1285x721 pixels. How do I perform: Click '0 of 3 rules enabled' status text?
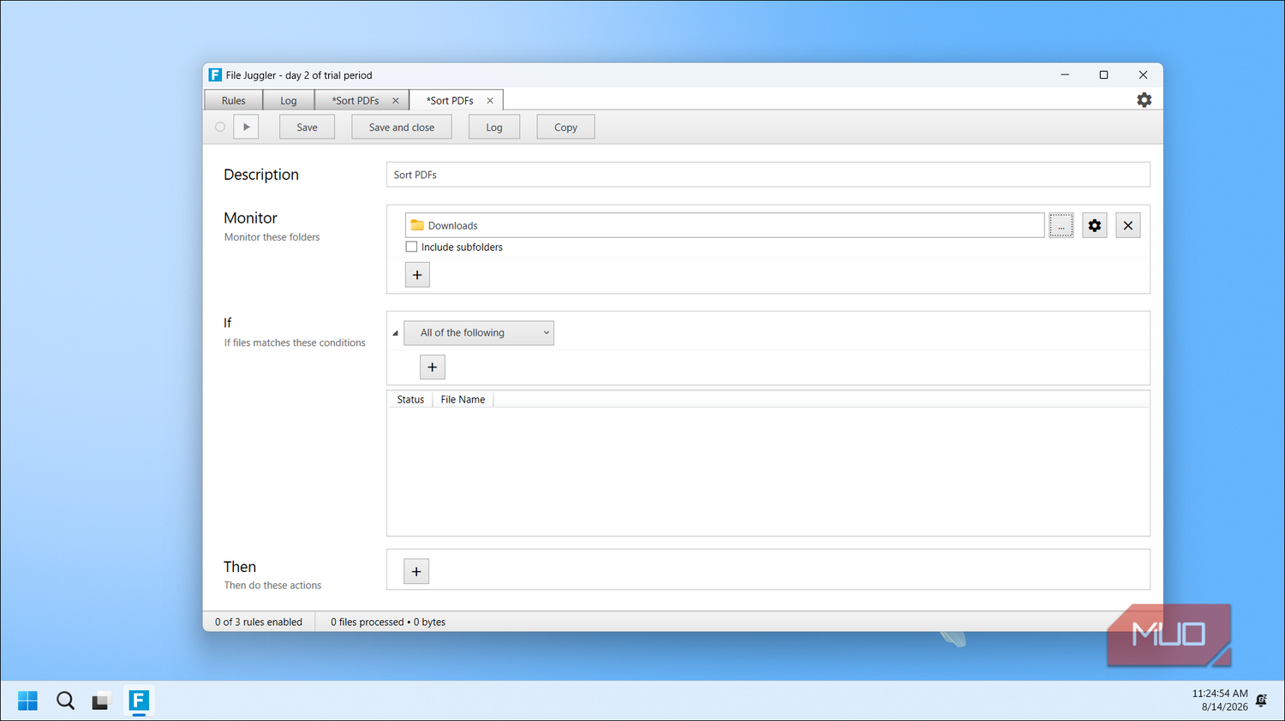[259, 622]
